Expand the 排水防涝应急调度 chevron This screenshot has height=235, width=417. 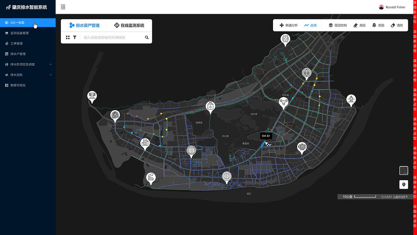click(50, 64)
